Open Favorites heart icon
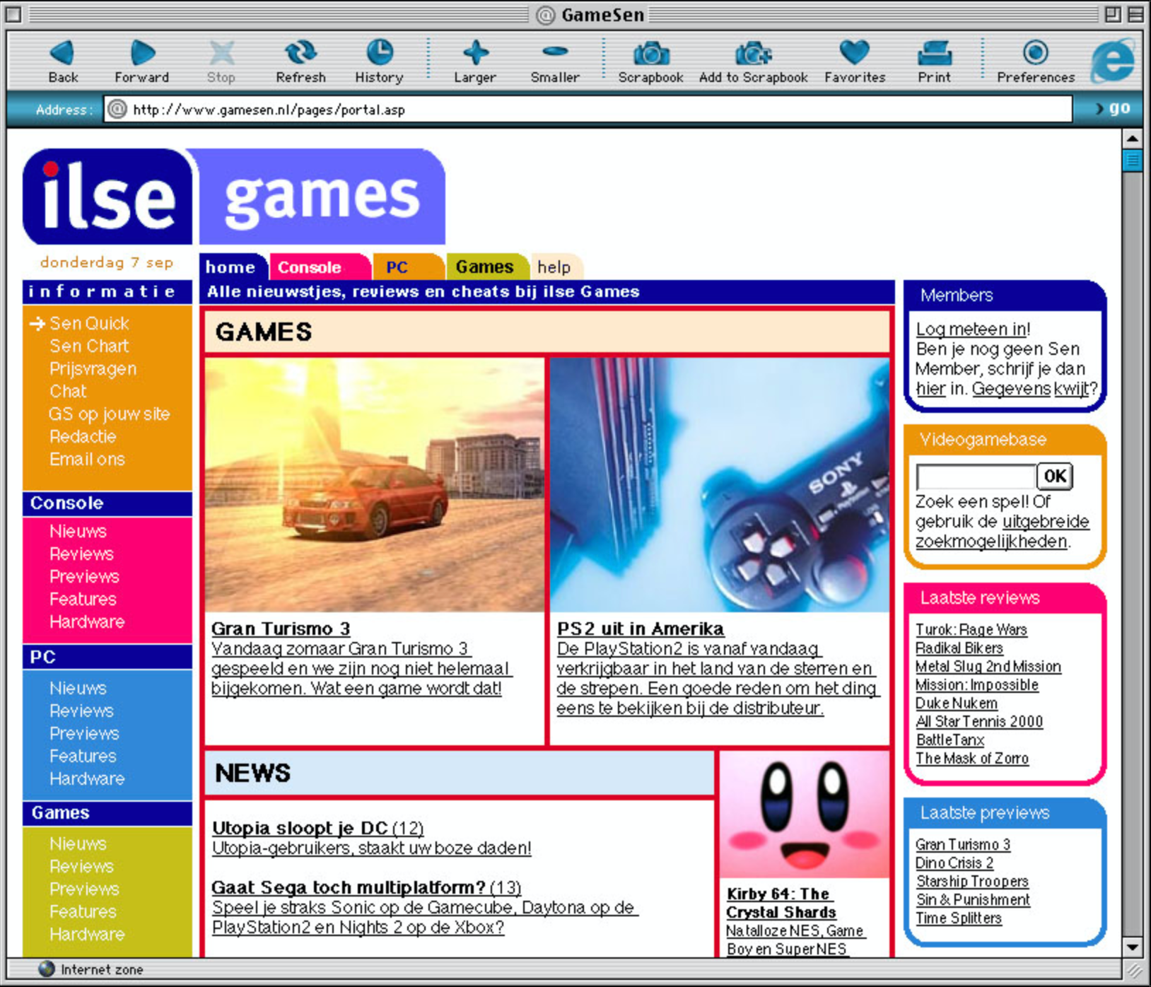The image size is (1151, 987). pos(854,53)
